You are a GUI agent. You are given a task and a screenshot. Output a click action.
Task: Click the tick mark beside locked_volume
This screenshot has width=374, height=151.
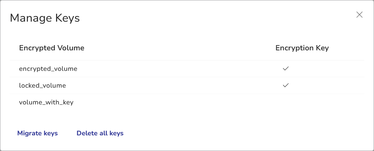pos(286,85)
